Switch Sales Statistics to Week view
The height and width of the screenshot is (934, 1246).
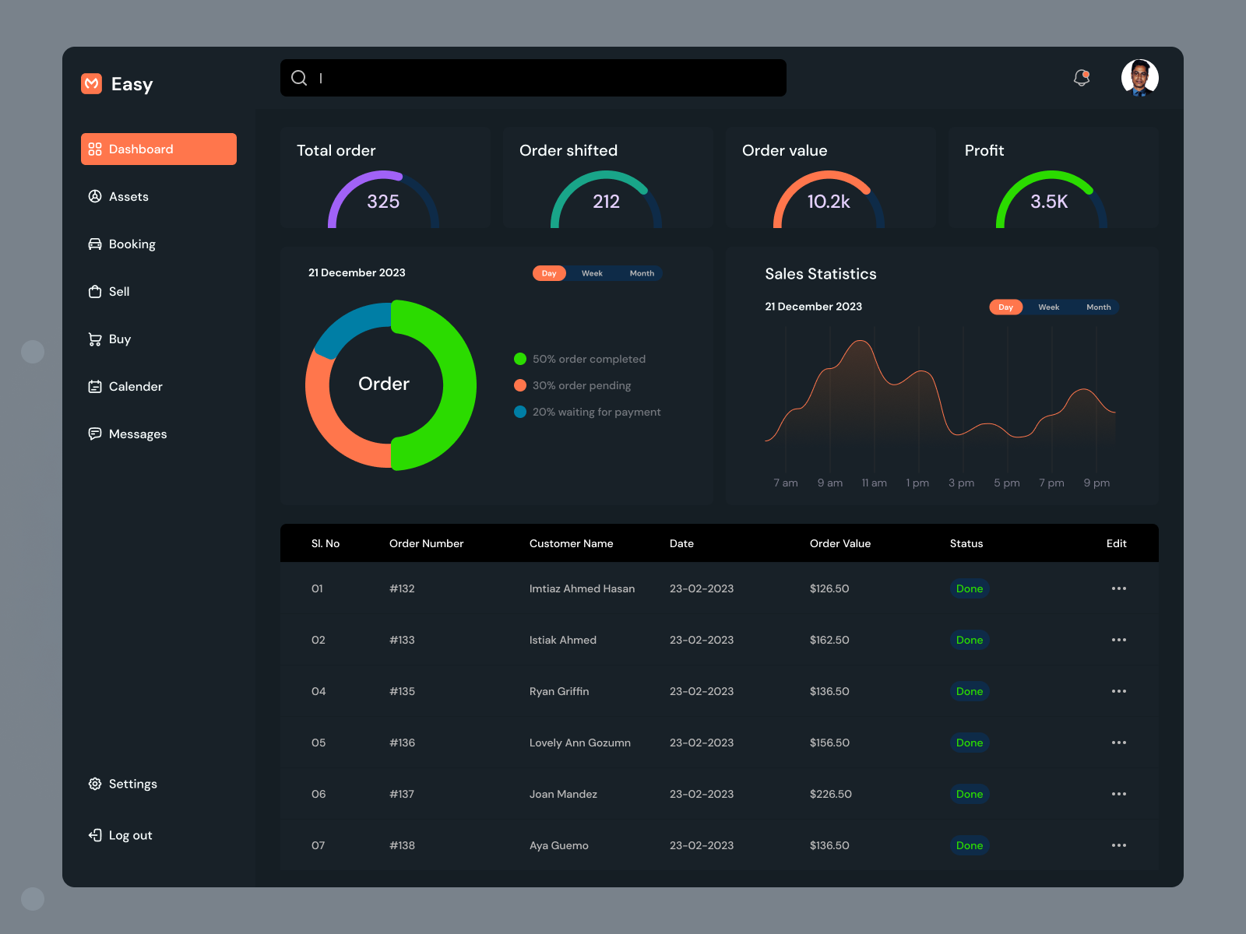coord(1048,307)
